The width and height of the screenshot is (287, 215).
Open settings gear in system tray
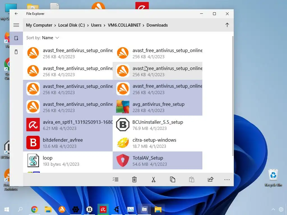(281, 209)
